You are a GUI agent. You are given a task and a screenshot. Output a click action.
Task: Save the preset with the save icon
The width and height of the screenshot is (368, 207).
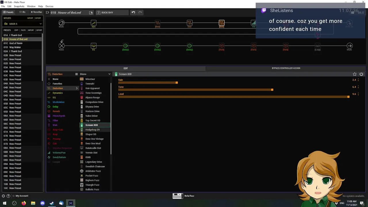coord(91,12)
